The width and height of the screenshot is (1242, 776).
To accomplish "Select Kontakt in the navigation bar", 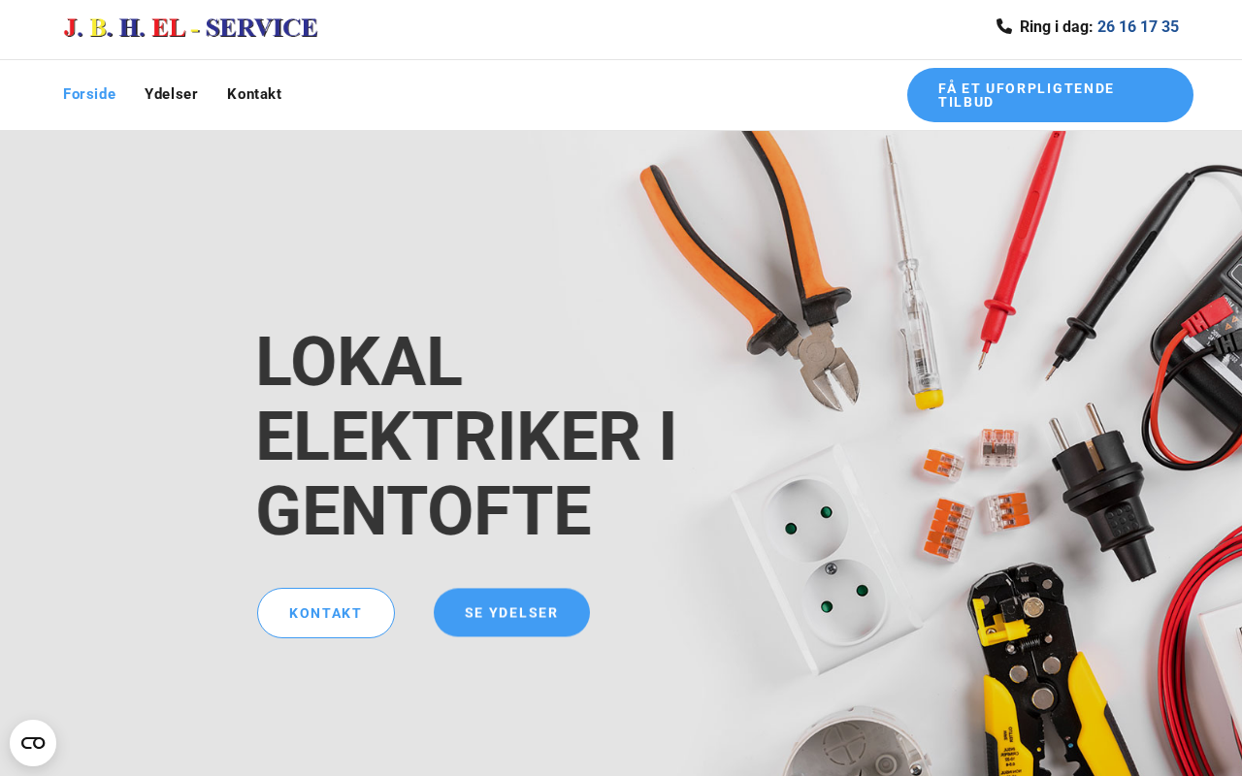I will 254,94.
